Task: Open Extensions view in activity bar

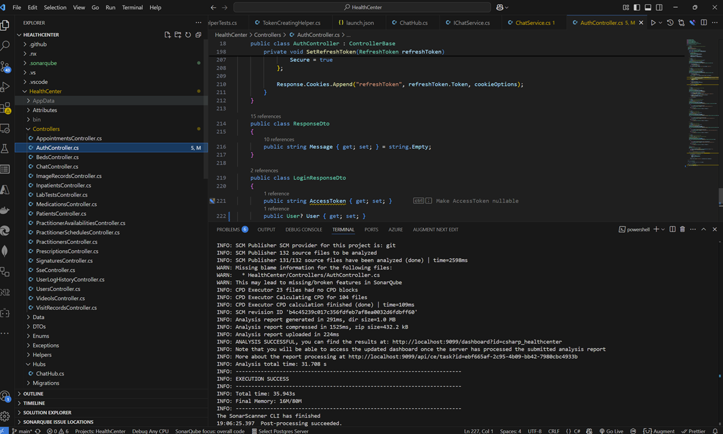Action: [5, 108]
